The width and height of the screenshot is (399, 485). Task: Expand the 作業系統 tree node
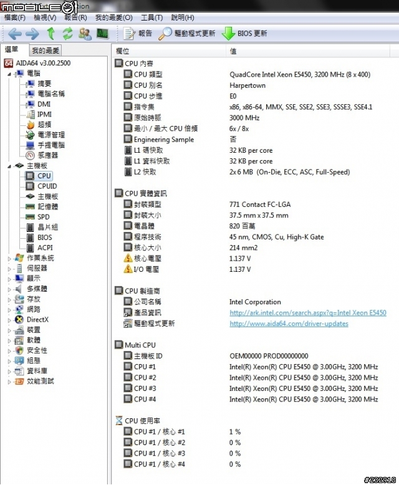[9, 259]
